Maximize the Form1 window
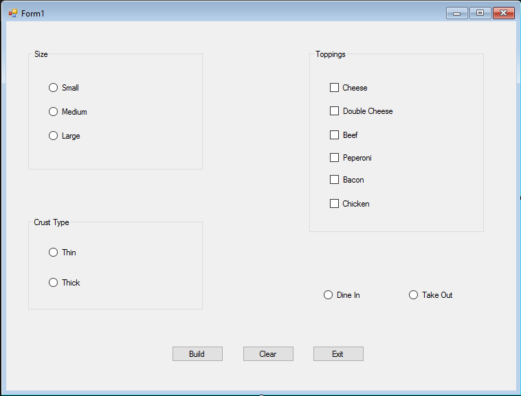 point(480,13)
